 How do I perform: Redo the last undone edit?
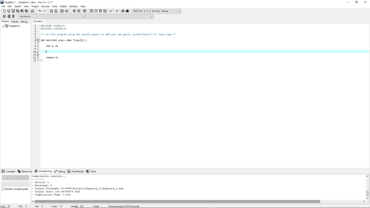44,11
